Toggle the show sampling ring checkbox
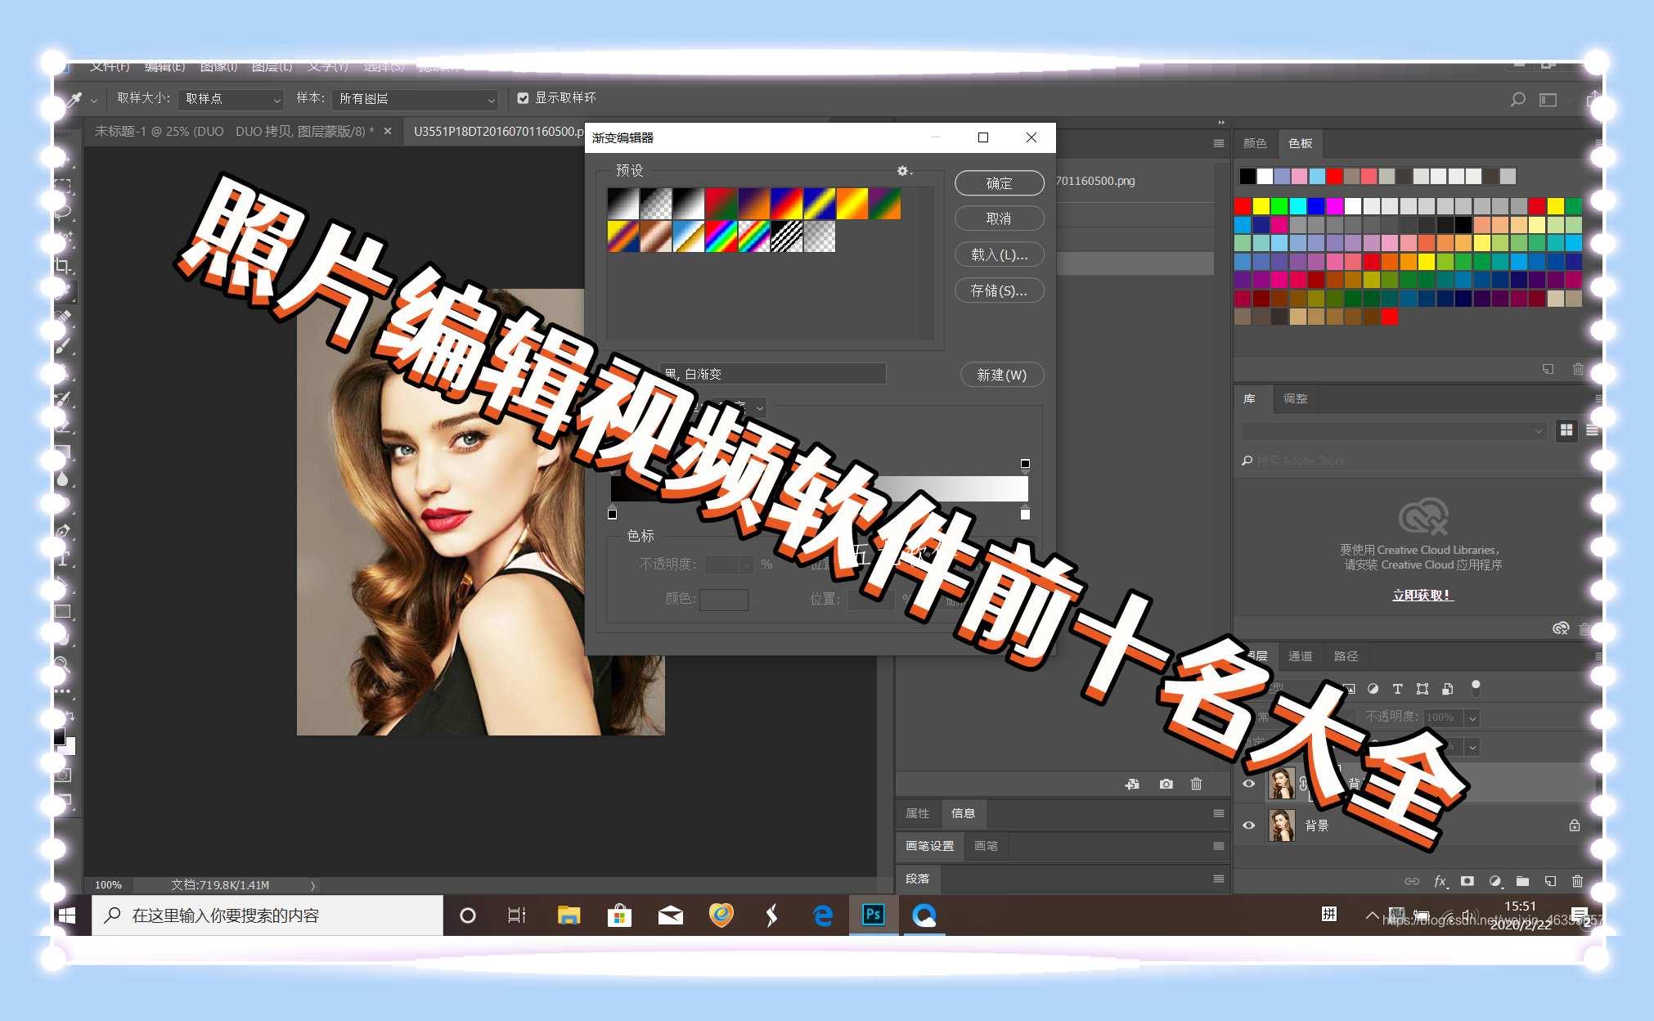 point(523,98)
